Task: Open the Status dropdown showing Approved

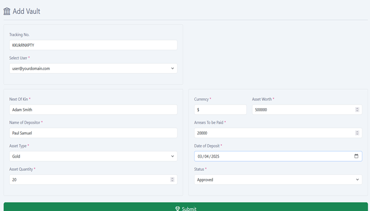Action: pos(277,179)
